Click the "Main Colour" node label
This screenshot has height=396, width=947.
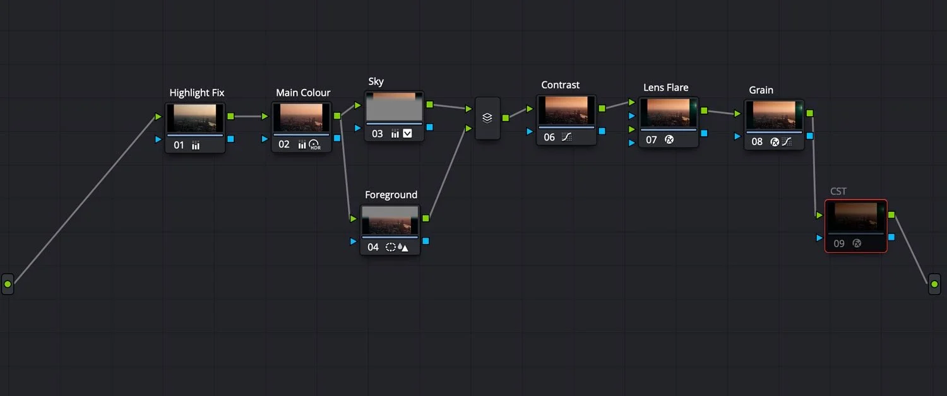point(303,93)
